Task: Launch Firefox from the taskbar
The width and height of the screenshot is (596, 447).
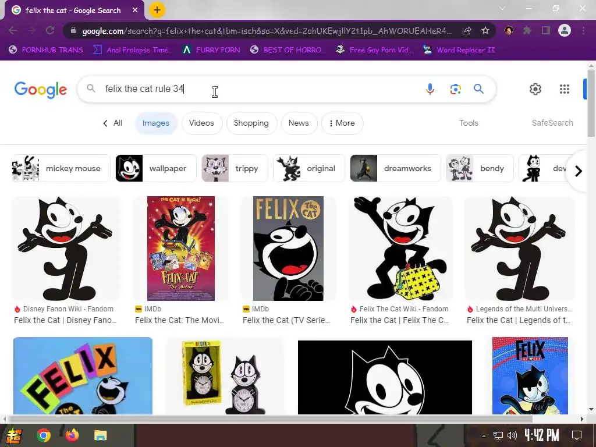Action: [72, 435]
